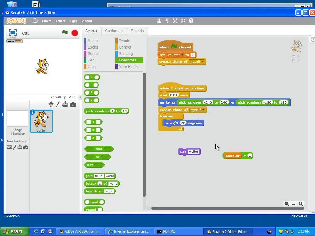Click the turn degrees 20 field
Image resolution: width=315 pixels, height=236 pixels.
[x=183, y=123]
